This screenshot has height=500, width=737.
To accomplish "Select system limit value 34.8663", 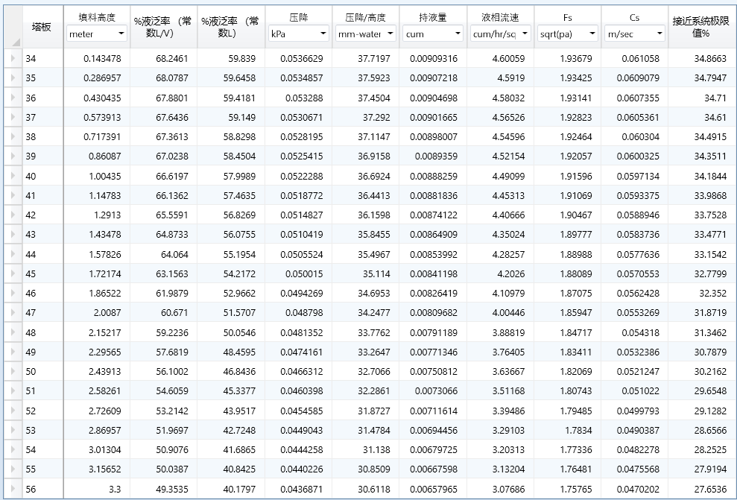I will click(710, 58).
